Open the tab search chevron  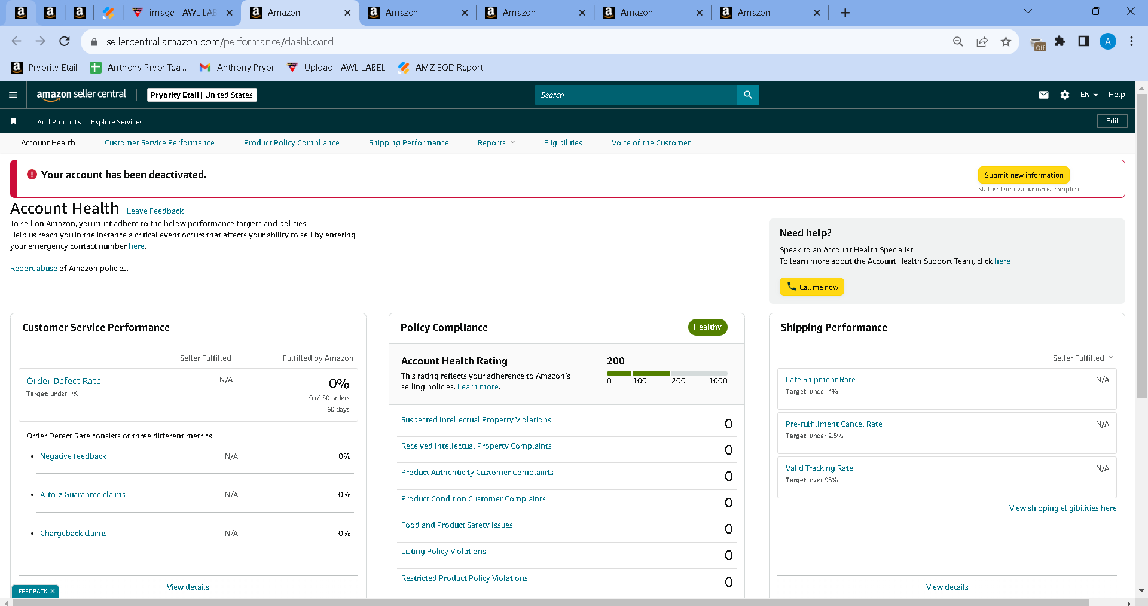(x=1028, y=11)
